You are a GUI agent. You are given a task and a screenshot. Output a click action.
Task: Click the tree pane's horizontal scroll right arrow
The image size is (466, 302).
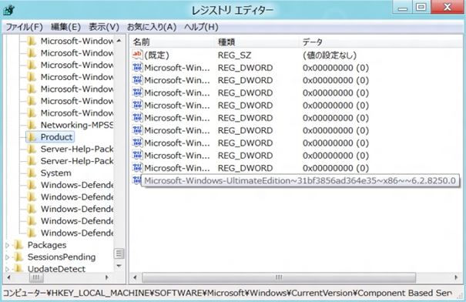pyautogui.click(x=107, y=277)
